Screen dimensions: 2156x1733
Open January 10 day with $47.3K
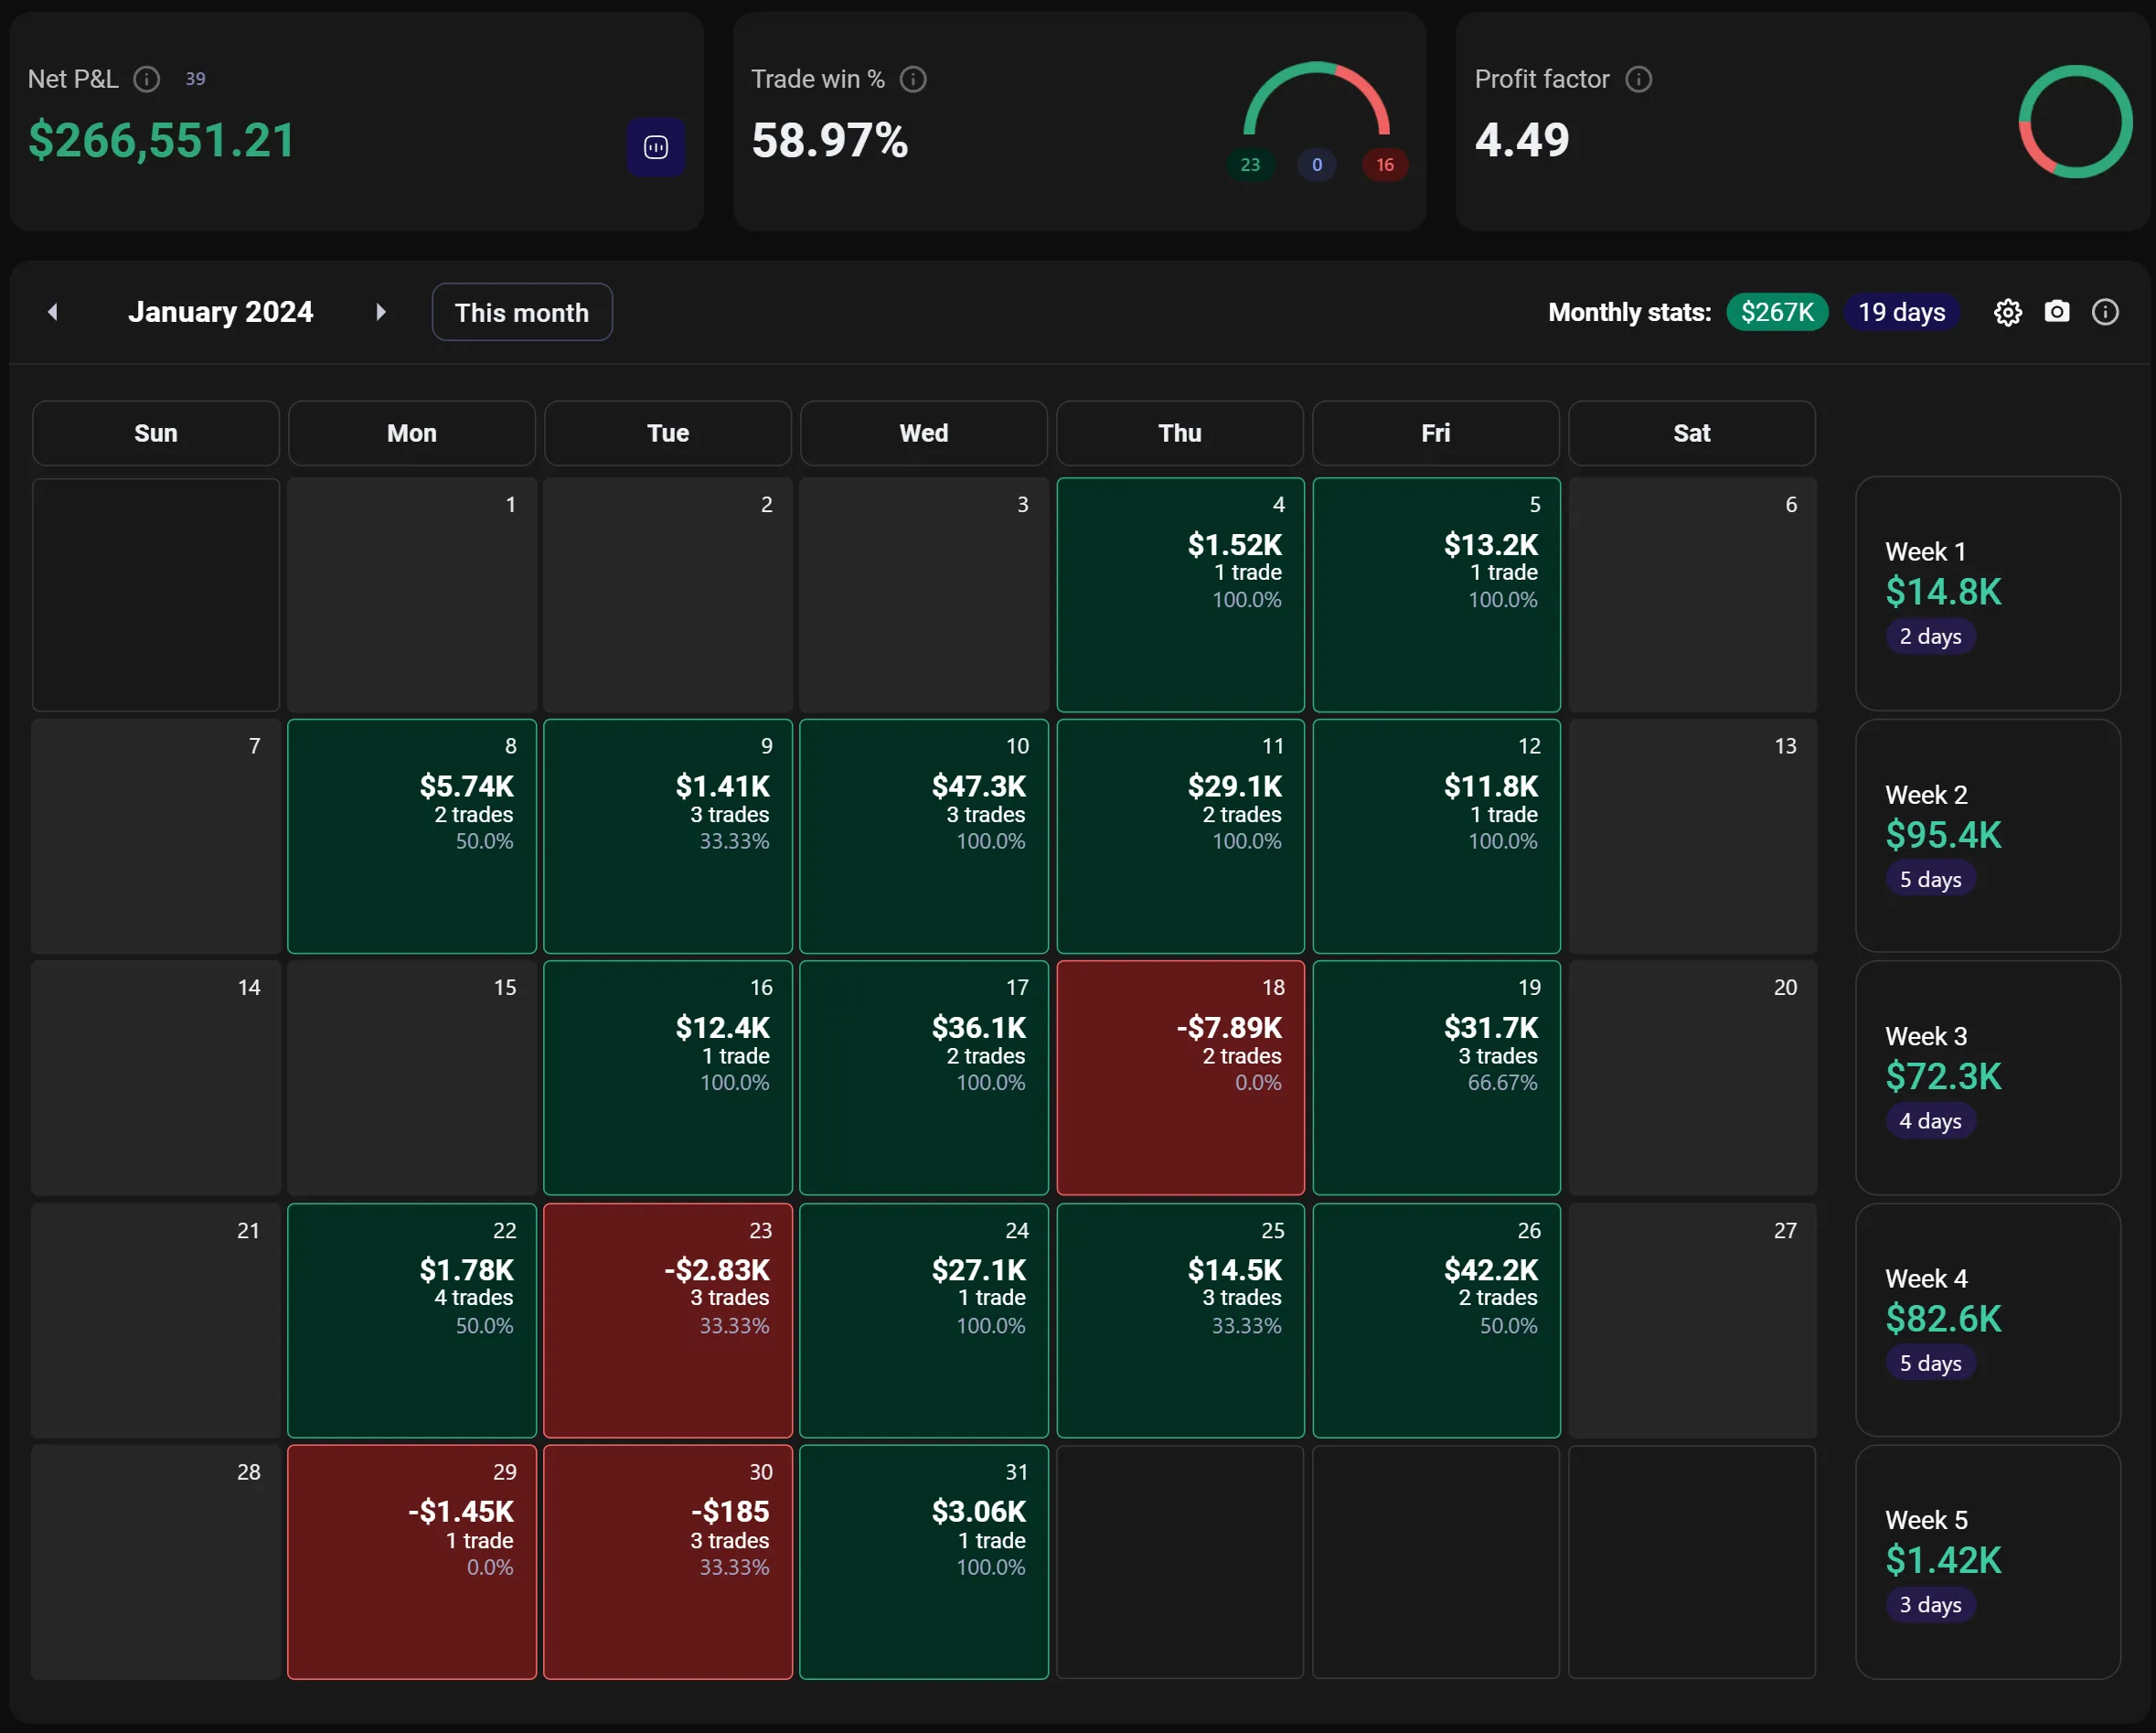point(923,836)
